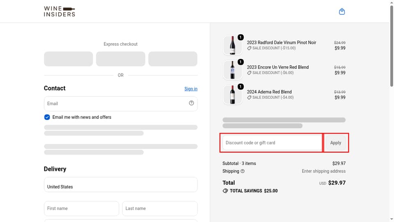The image size is (394, 222).
Task: Click the Apply discount button
Action: tap(335, 143)
